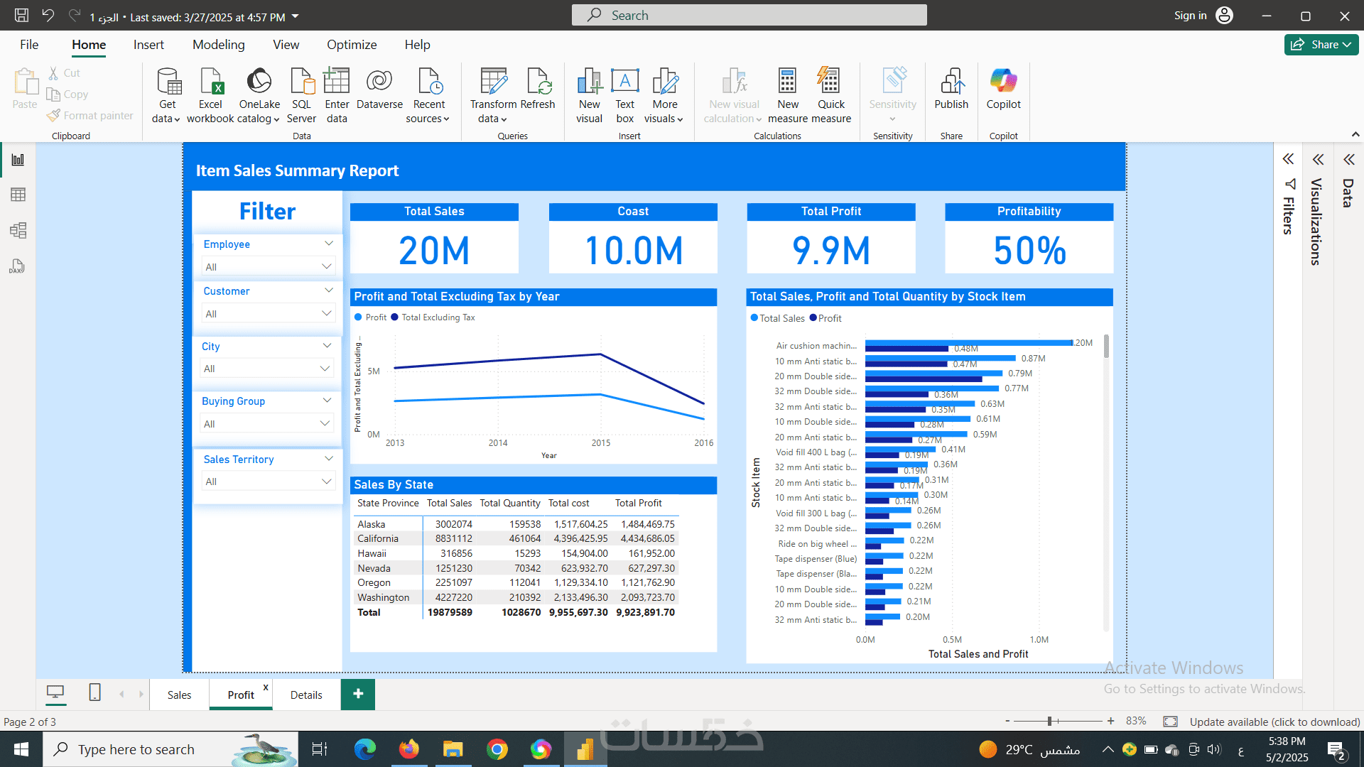
Task: Open Model view in left sidebar
Action: (x=18, y=230)
